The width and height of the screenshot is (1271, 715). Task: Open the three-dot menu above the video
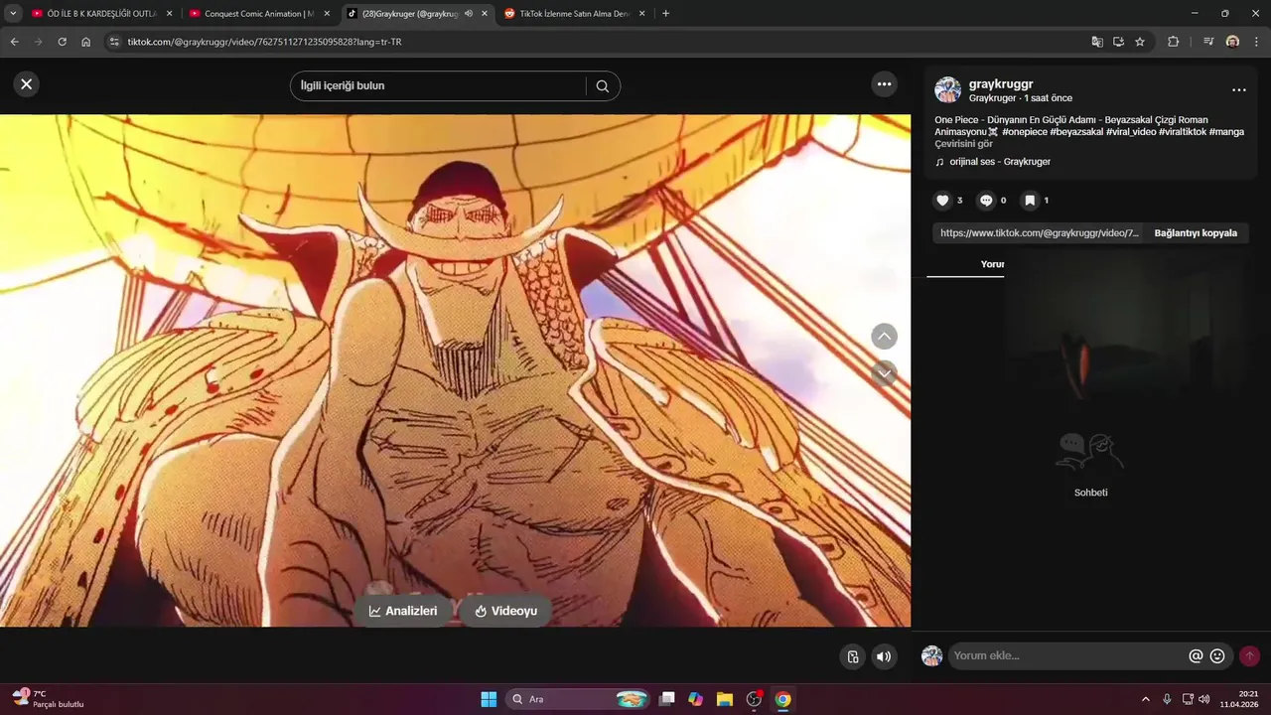(884, 84)
